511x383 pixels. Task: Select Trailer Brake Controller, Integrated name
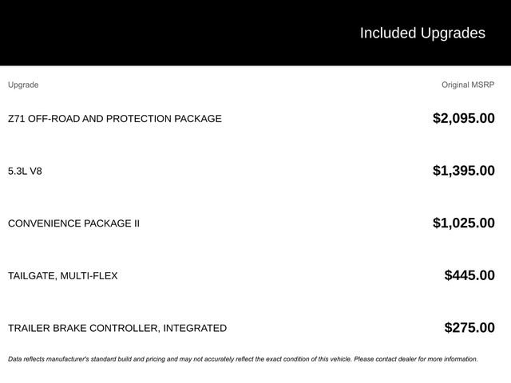[x=117, y=328]
